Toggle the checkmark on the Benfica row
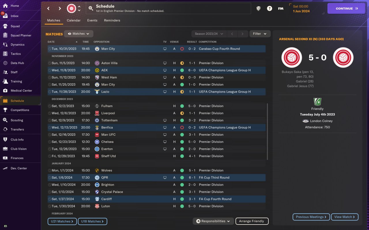The width and height of the screenshot is (369, 230). 50,127
